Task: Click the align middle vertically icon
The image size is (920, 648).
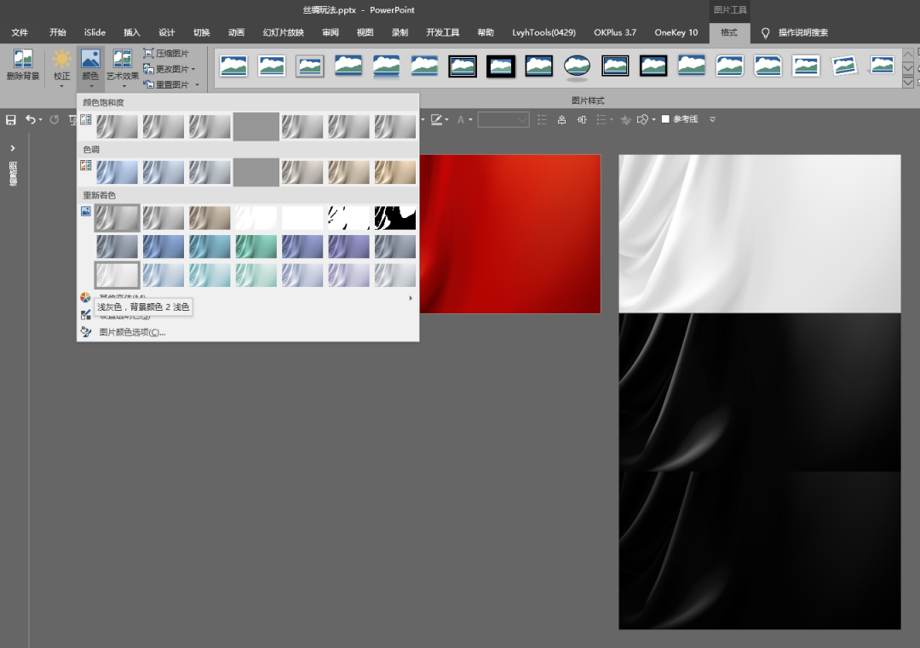Action: click(582, 119)
